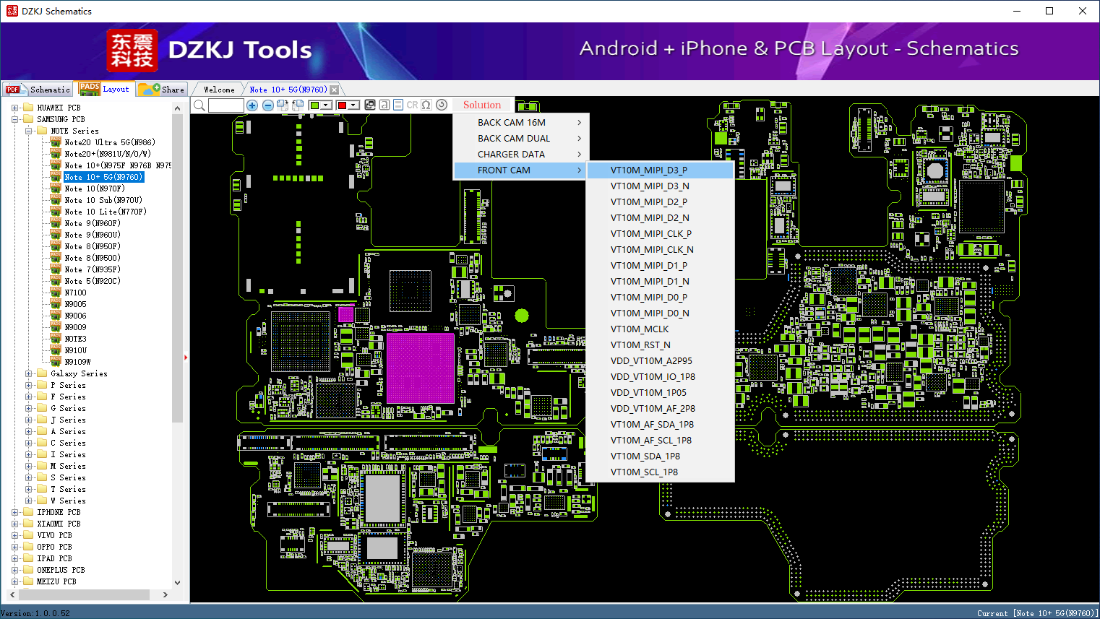Image resolution: width=1100 pixels, height=619 pixels.
Task: Choose VT10M_MIPI_D3_P from submenu
Action: pos(661,170)
